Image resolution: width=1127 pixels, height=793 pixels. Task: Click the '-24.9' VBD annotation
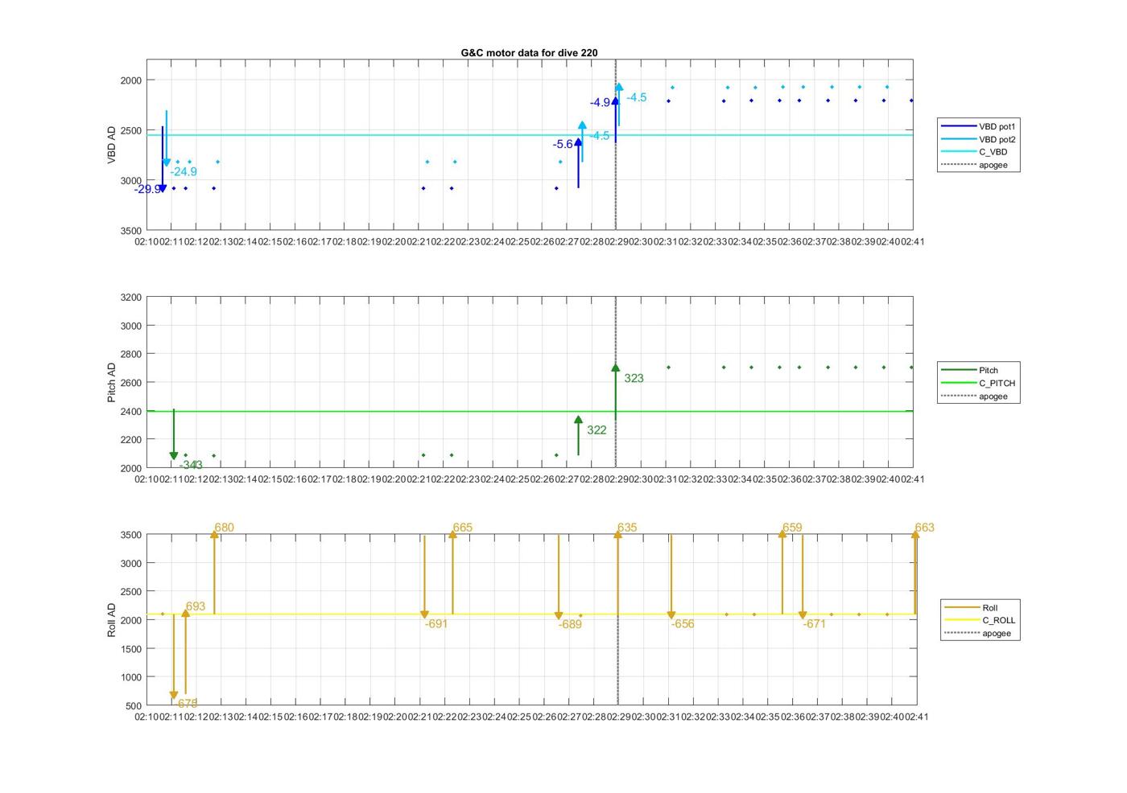click(x=184, y=172)
